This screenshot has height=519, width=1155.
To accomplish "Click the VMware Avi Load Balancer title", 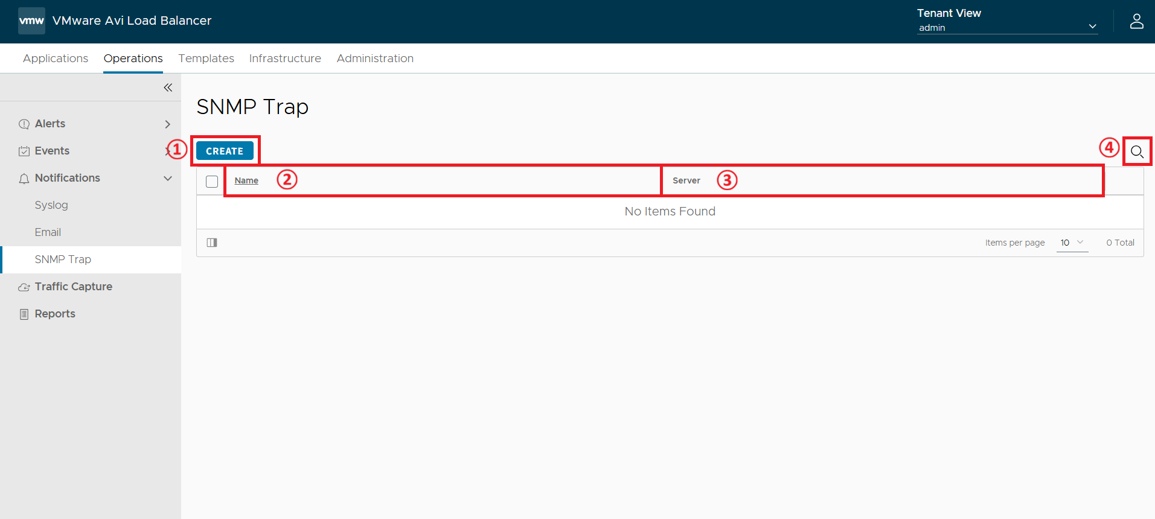I will 132,21.
